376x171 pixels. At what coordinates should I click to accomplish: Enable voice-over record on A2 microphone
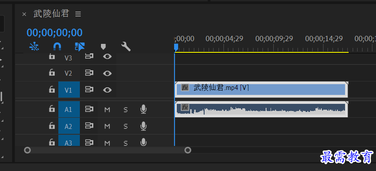coord(144,126)
